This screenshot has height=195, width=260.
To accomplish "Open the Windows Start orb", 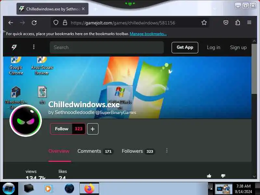I will click(8, 188).
